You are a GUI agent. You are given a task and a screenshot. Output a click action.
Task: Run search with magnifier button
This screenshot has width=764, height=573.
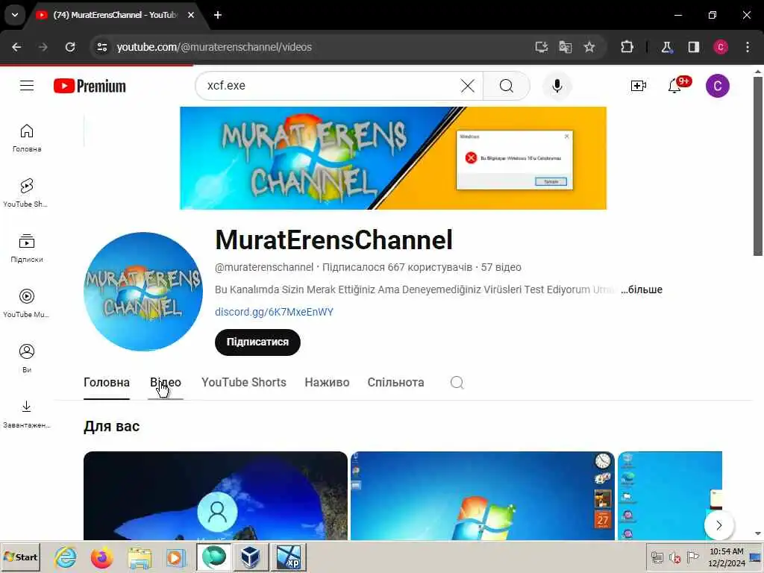tap(507, 86)
